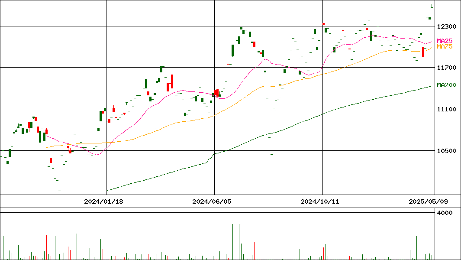Click the 2025/05/09 date label

(428, 201)
